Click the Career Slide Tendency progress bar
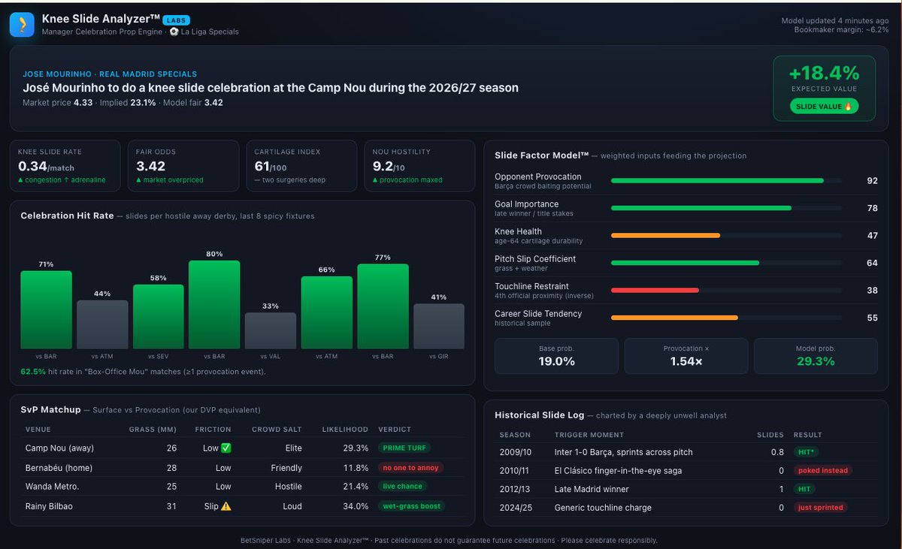 pos(726,318)
